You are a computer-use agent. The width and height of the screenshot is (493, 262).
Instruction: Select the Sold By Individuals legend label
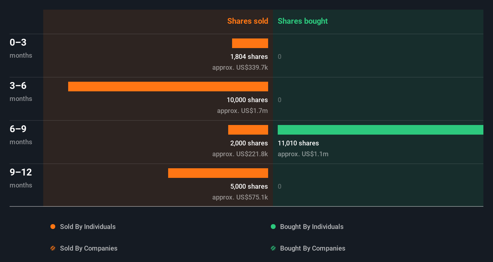pos(88,227)
